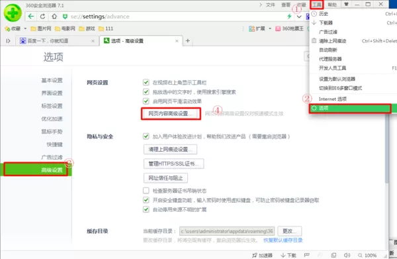Open the 360抢票王 extension
Screen dimensions: 397x259
click(289, 28)
